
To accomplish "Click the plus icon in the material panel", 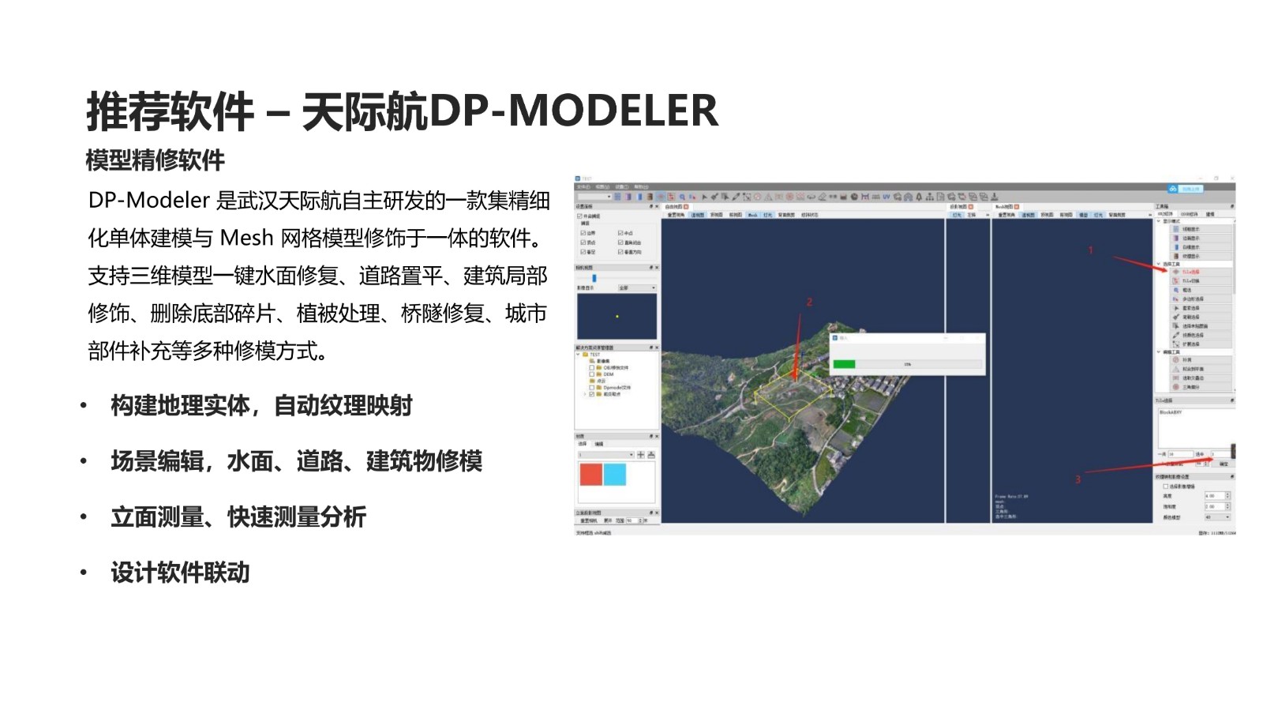I will tap(640, 455).
